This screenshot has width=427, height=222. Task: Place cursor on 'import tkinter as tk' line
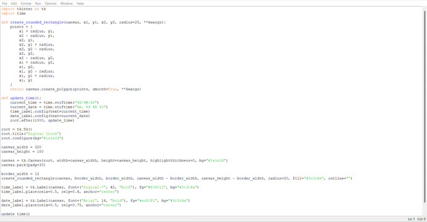(x=23, y=9)
